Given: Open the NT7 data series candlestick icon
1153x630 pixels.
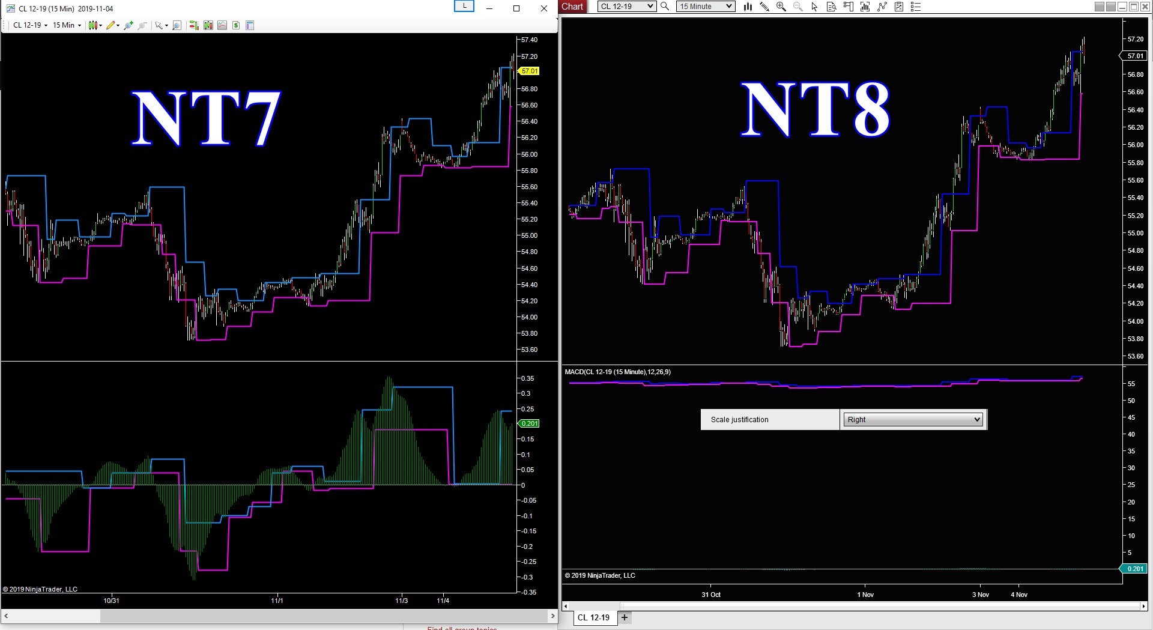Looking at the screenshot, I should [x=208, y=25].
